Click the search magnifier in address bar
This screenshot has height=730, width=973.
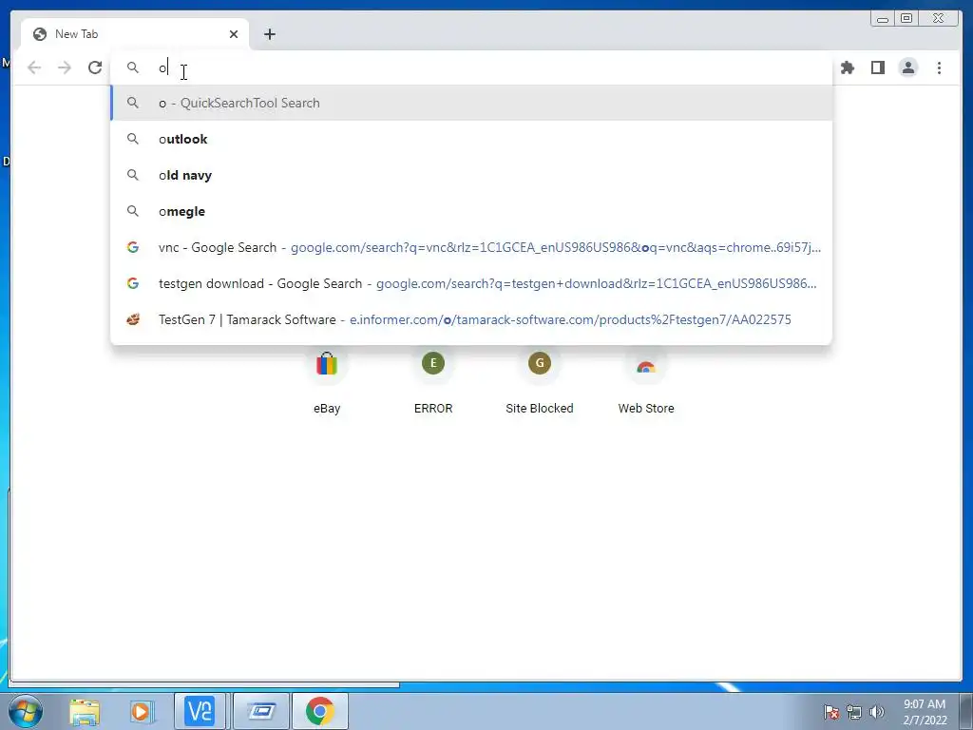coord(133,67)
